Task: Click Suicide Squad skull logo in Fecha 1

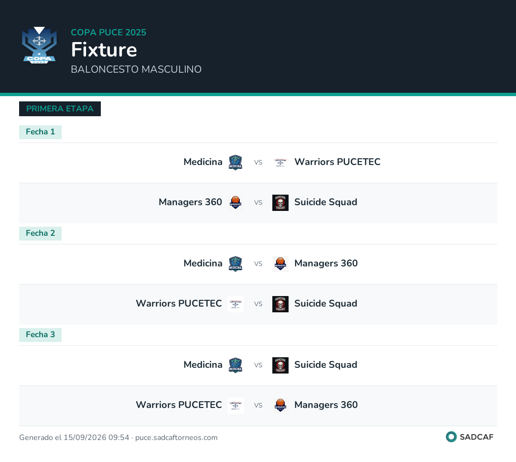Action: pos(280,203)
